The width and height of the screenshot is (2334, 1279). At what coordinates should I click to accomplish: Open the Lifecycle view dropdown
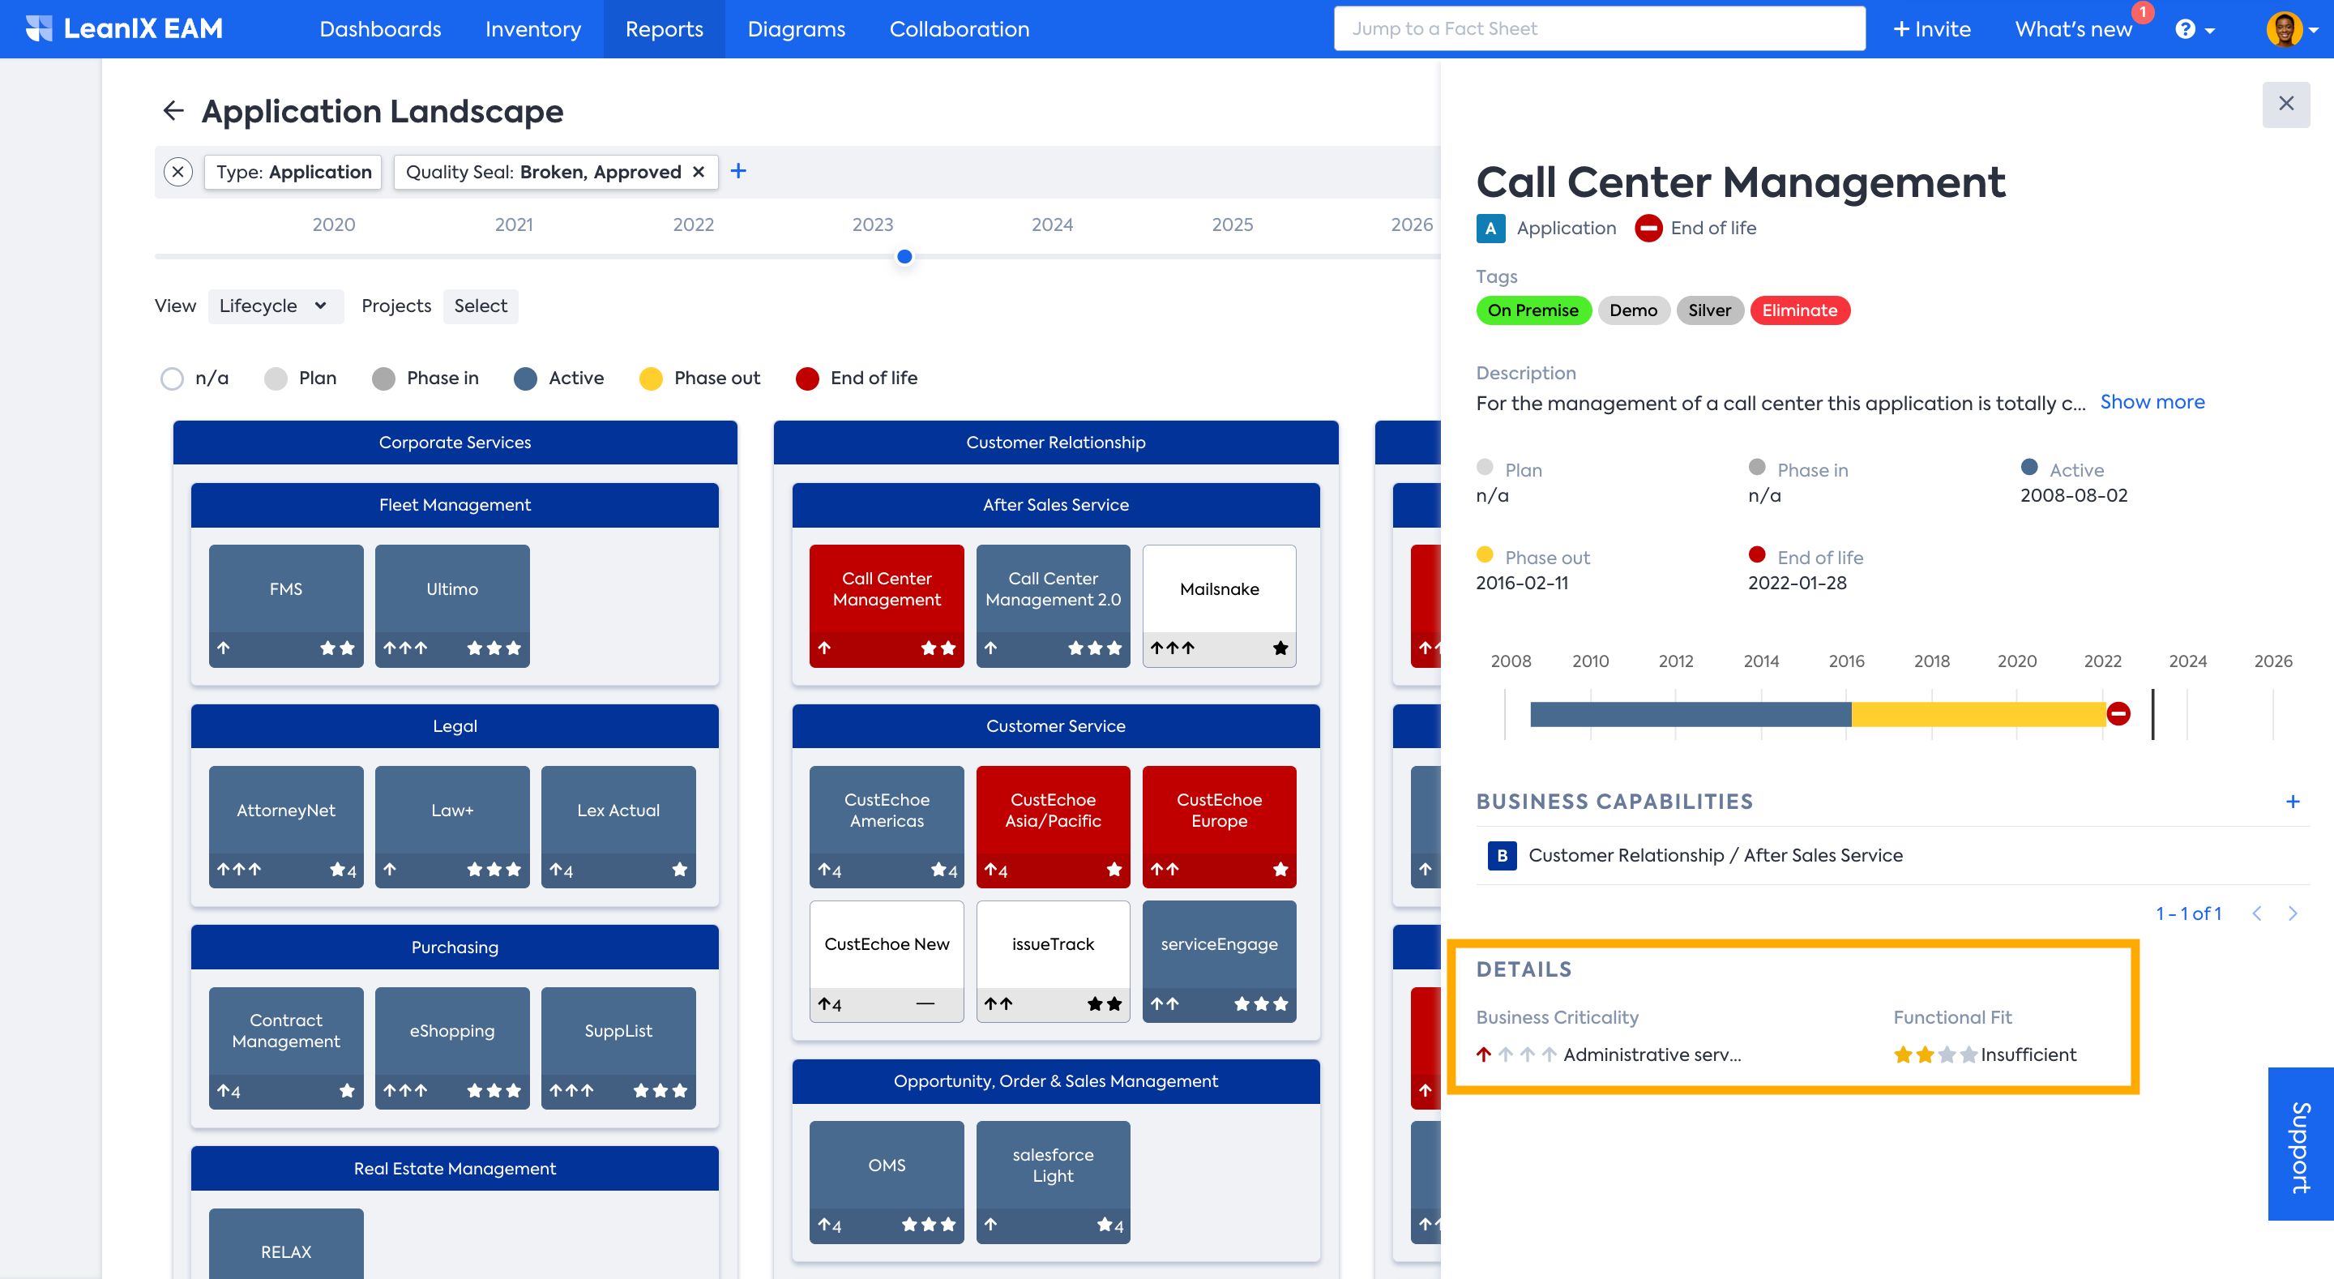(274, 306)
